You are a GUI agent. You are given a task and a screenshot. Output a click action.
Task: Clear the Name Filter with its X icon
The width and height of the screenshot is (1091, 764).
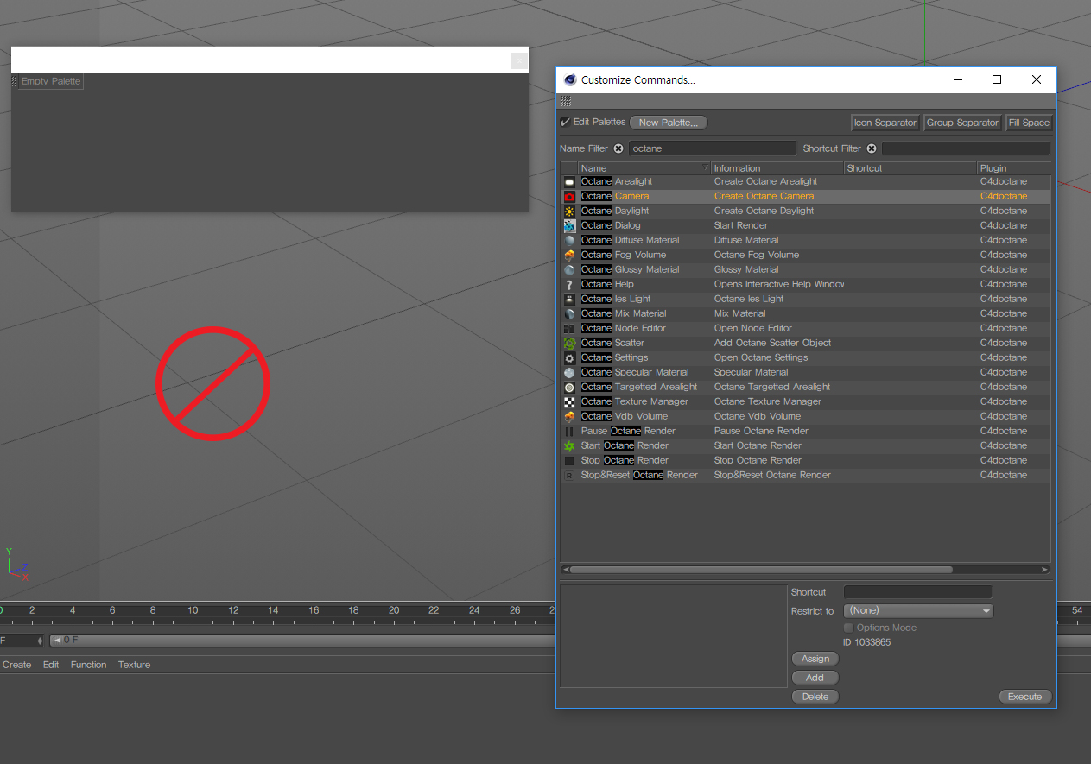pos(618,148)
